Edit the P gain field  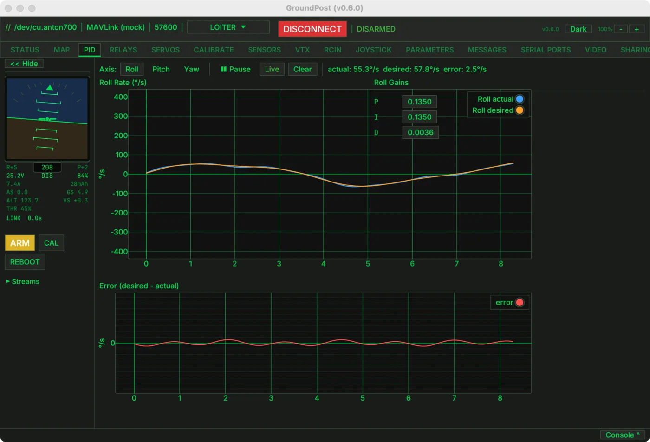(x=420, y=102)
